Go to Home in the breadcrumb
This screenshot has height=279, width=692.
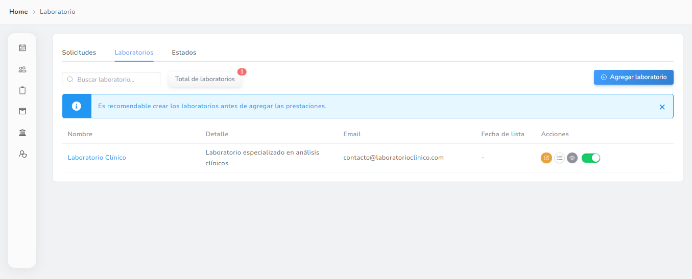(18, 12)
